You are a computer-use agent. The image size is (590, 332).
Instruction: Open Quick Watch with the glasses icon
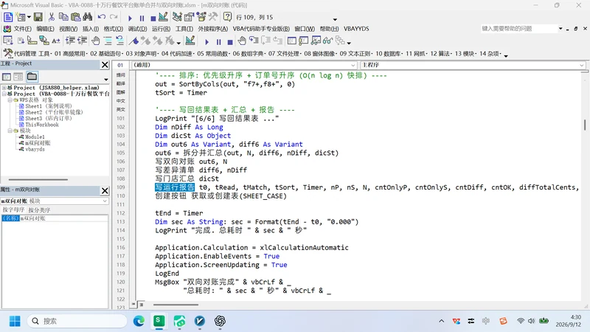(x=327, y=41)
